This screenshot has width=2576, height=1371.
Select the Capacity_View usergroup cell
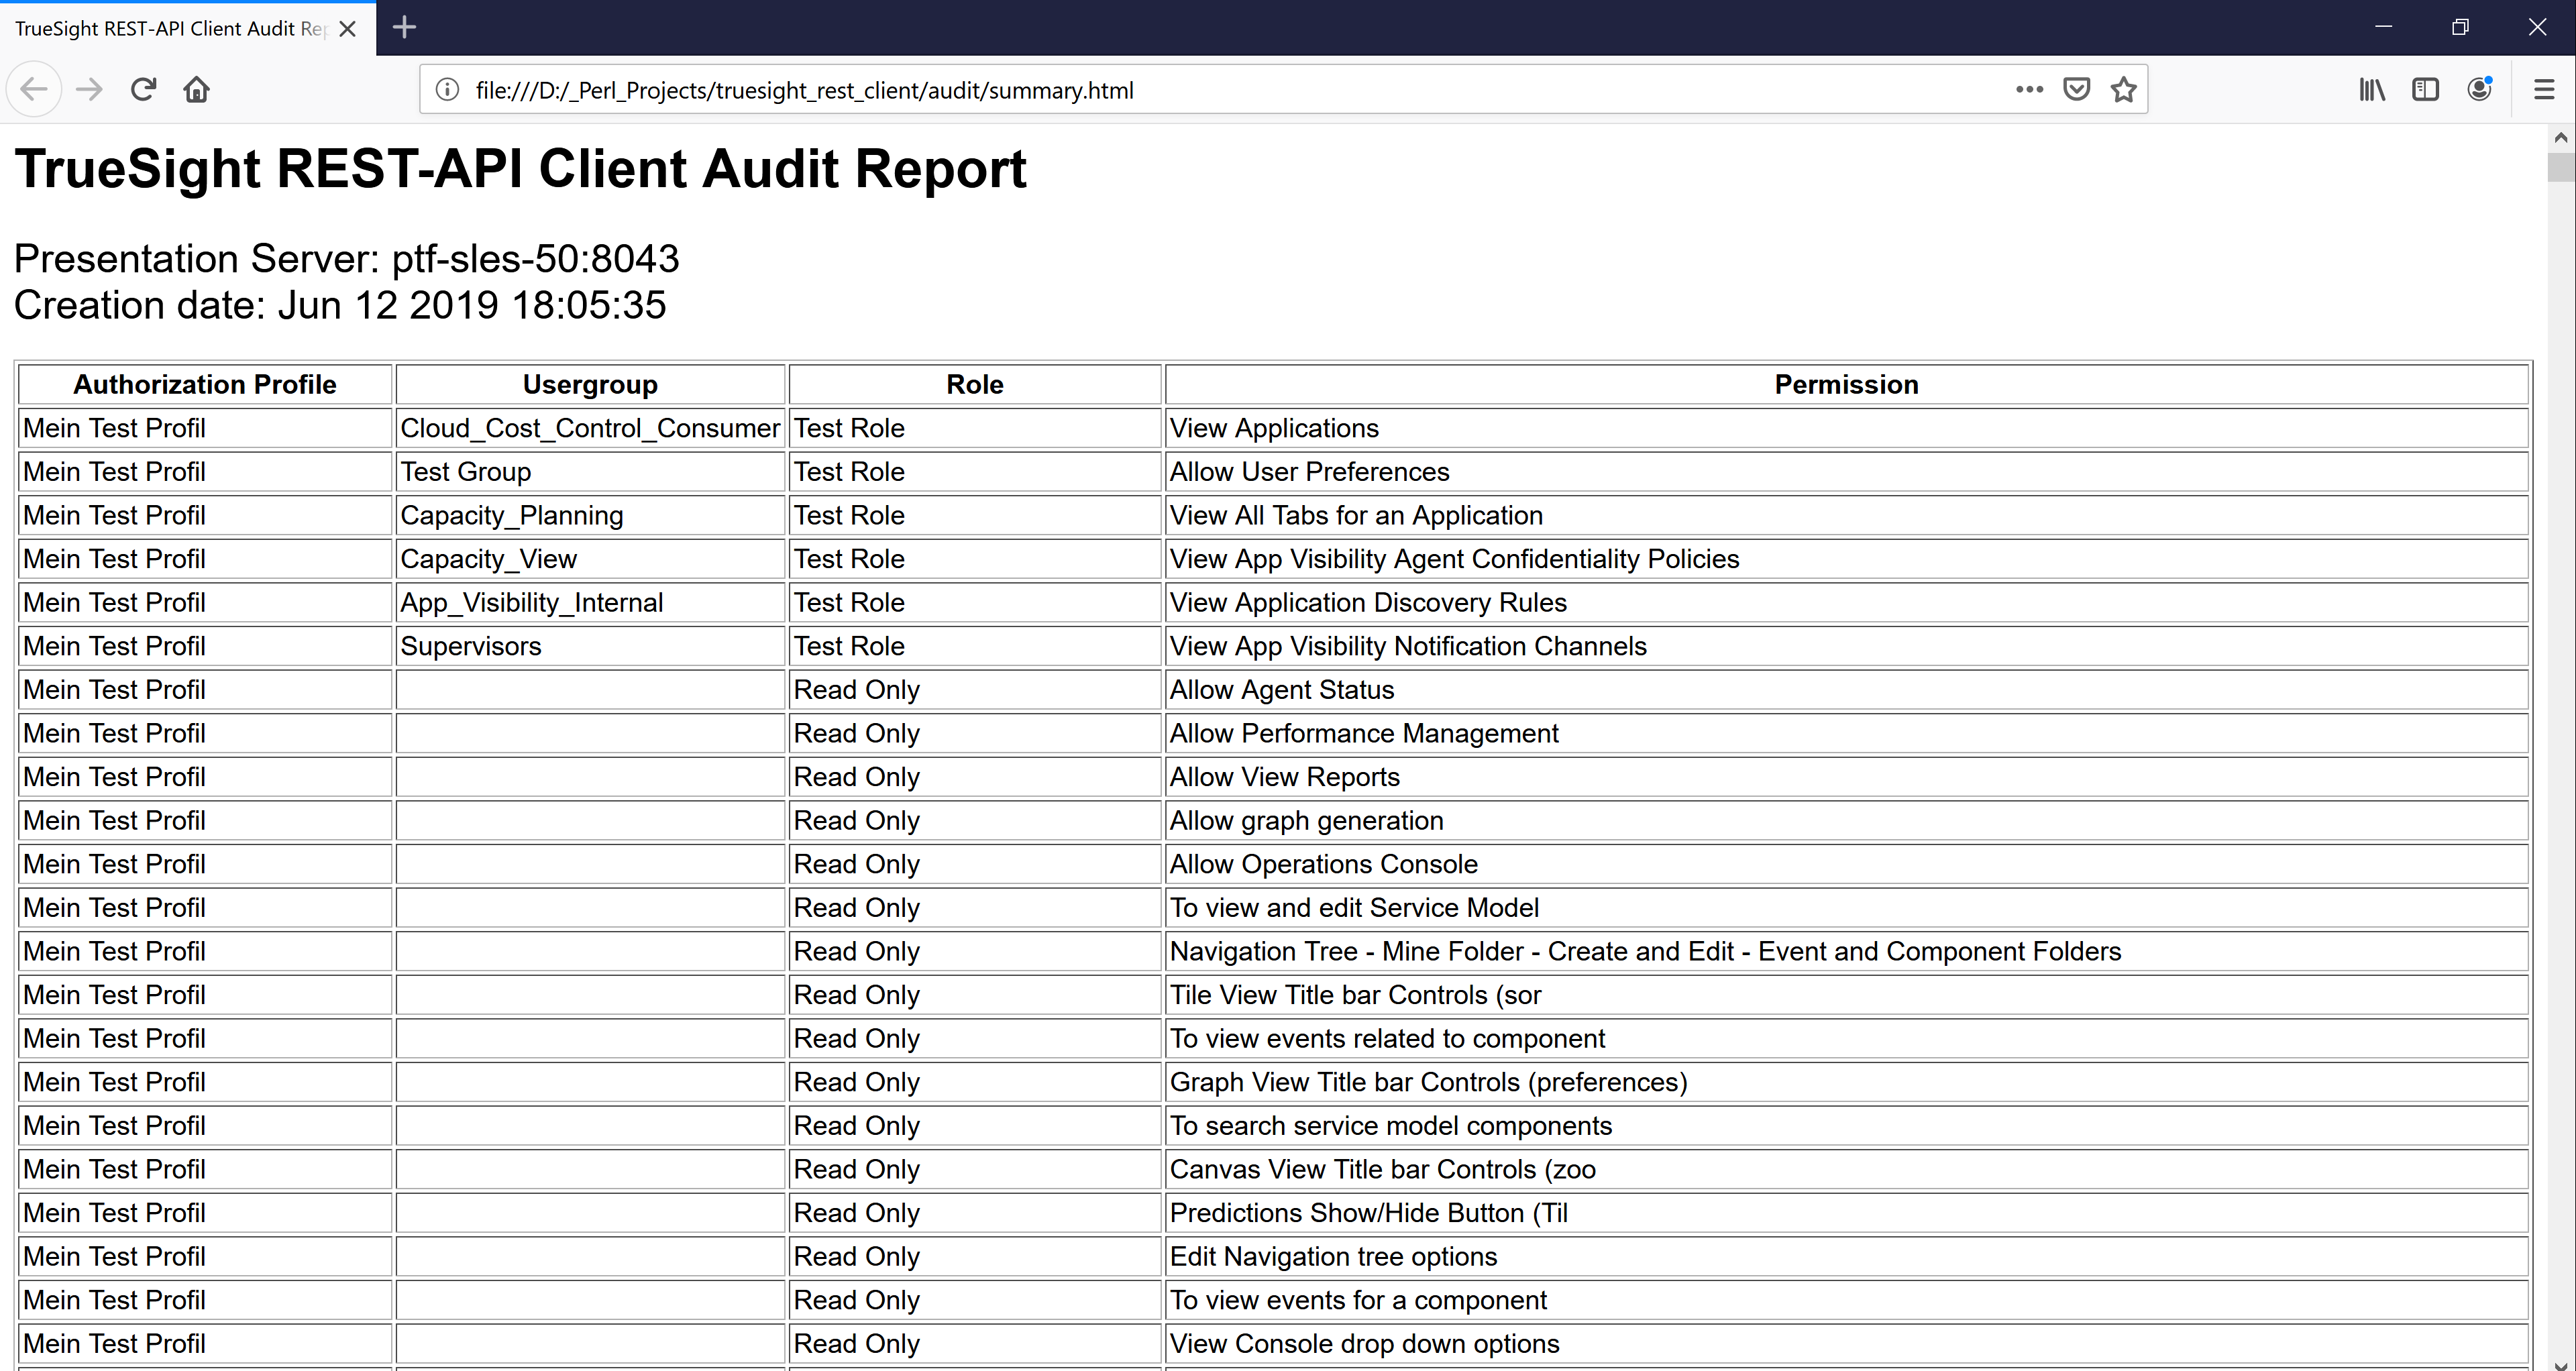[x=590, y=559]
